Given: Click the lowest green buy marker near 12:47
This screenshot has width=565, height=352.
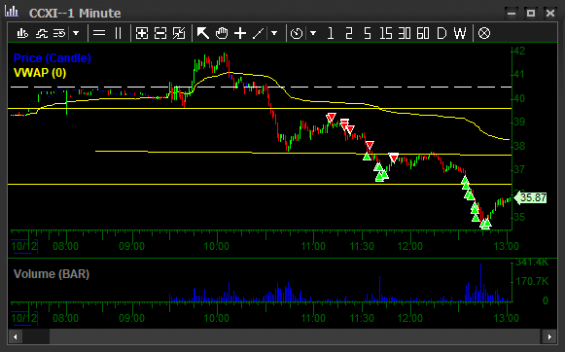Looking at the screenshot, I should click(485, 225).
